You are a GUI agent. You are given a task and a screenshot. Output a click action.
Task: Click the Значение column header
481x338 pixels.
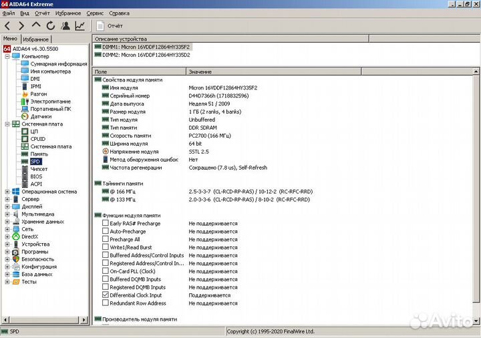tap(274, 71)
